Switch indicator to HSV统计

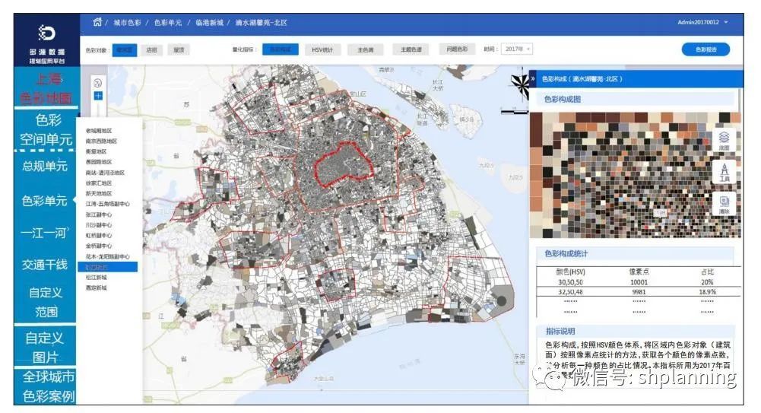point(323,49)
